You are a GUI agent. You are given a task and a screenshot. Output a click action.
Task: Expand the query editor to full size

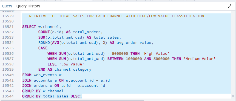point(229,6)
